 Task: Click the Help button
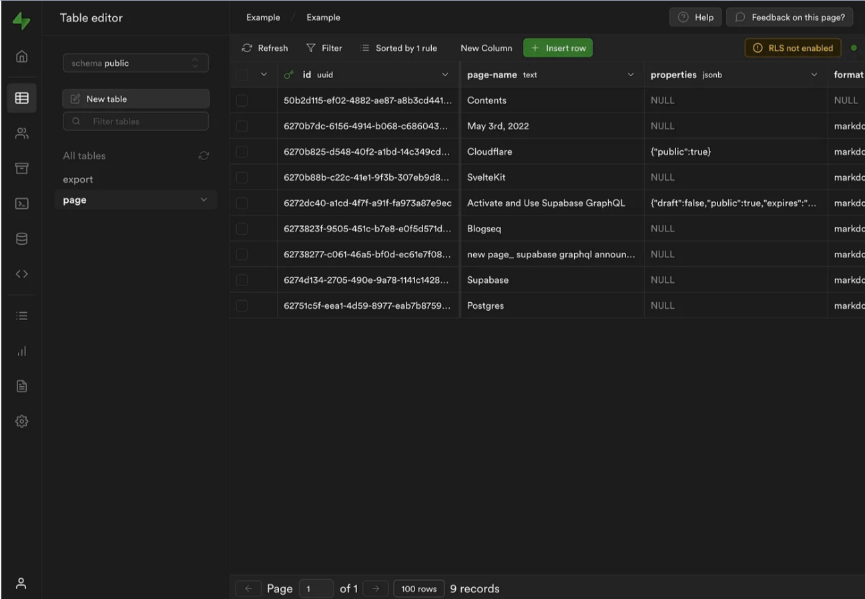click(x=695, y=18)
